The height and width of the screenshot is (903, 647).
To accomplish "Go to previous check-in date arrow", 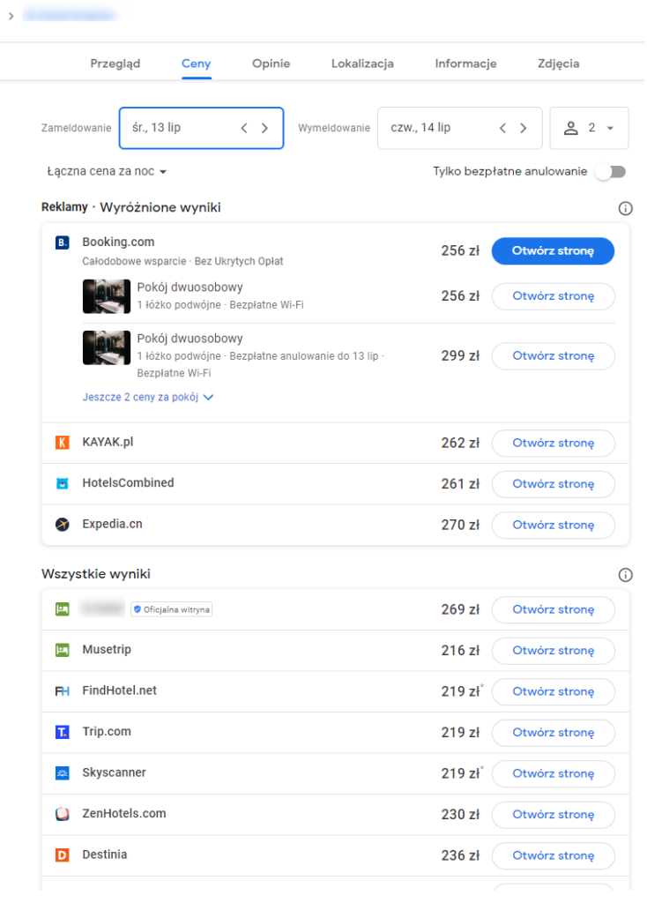I will 244,128.
